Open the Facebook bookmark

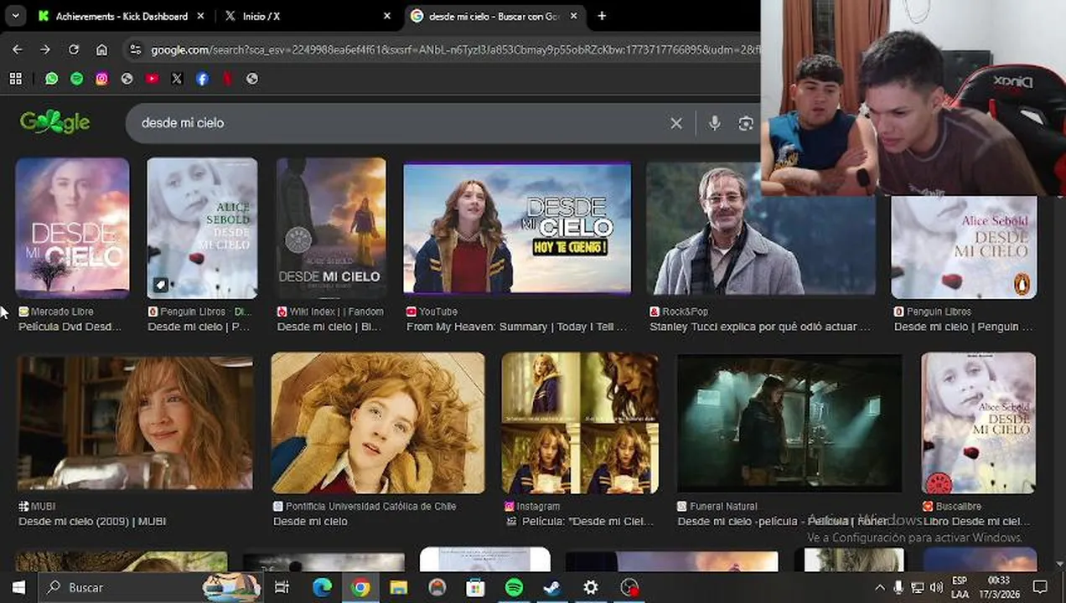202,79
